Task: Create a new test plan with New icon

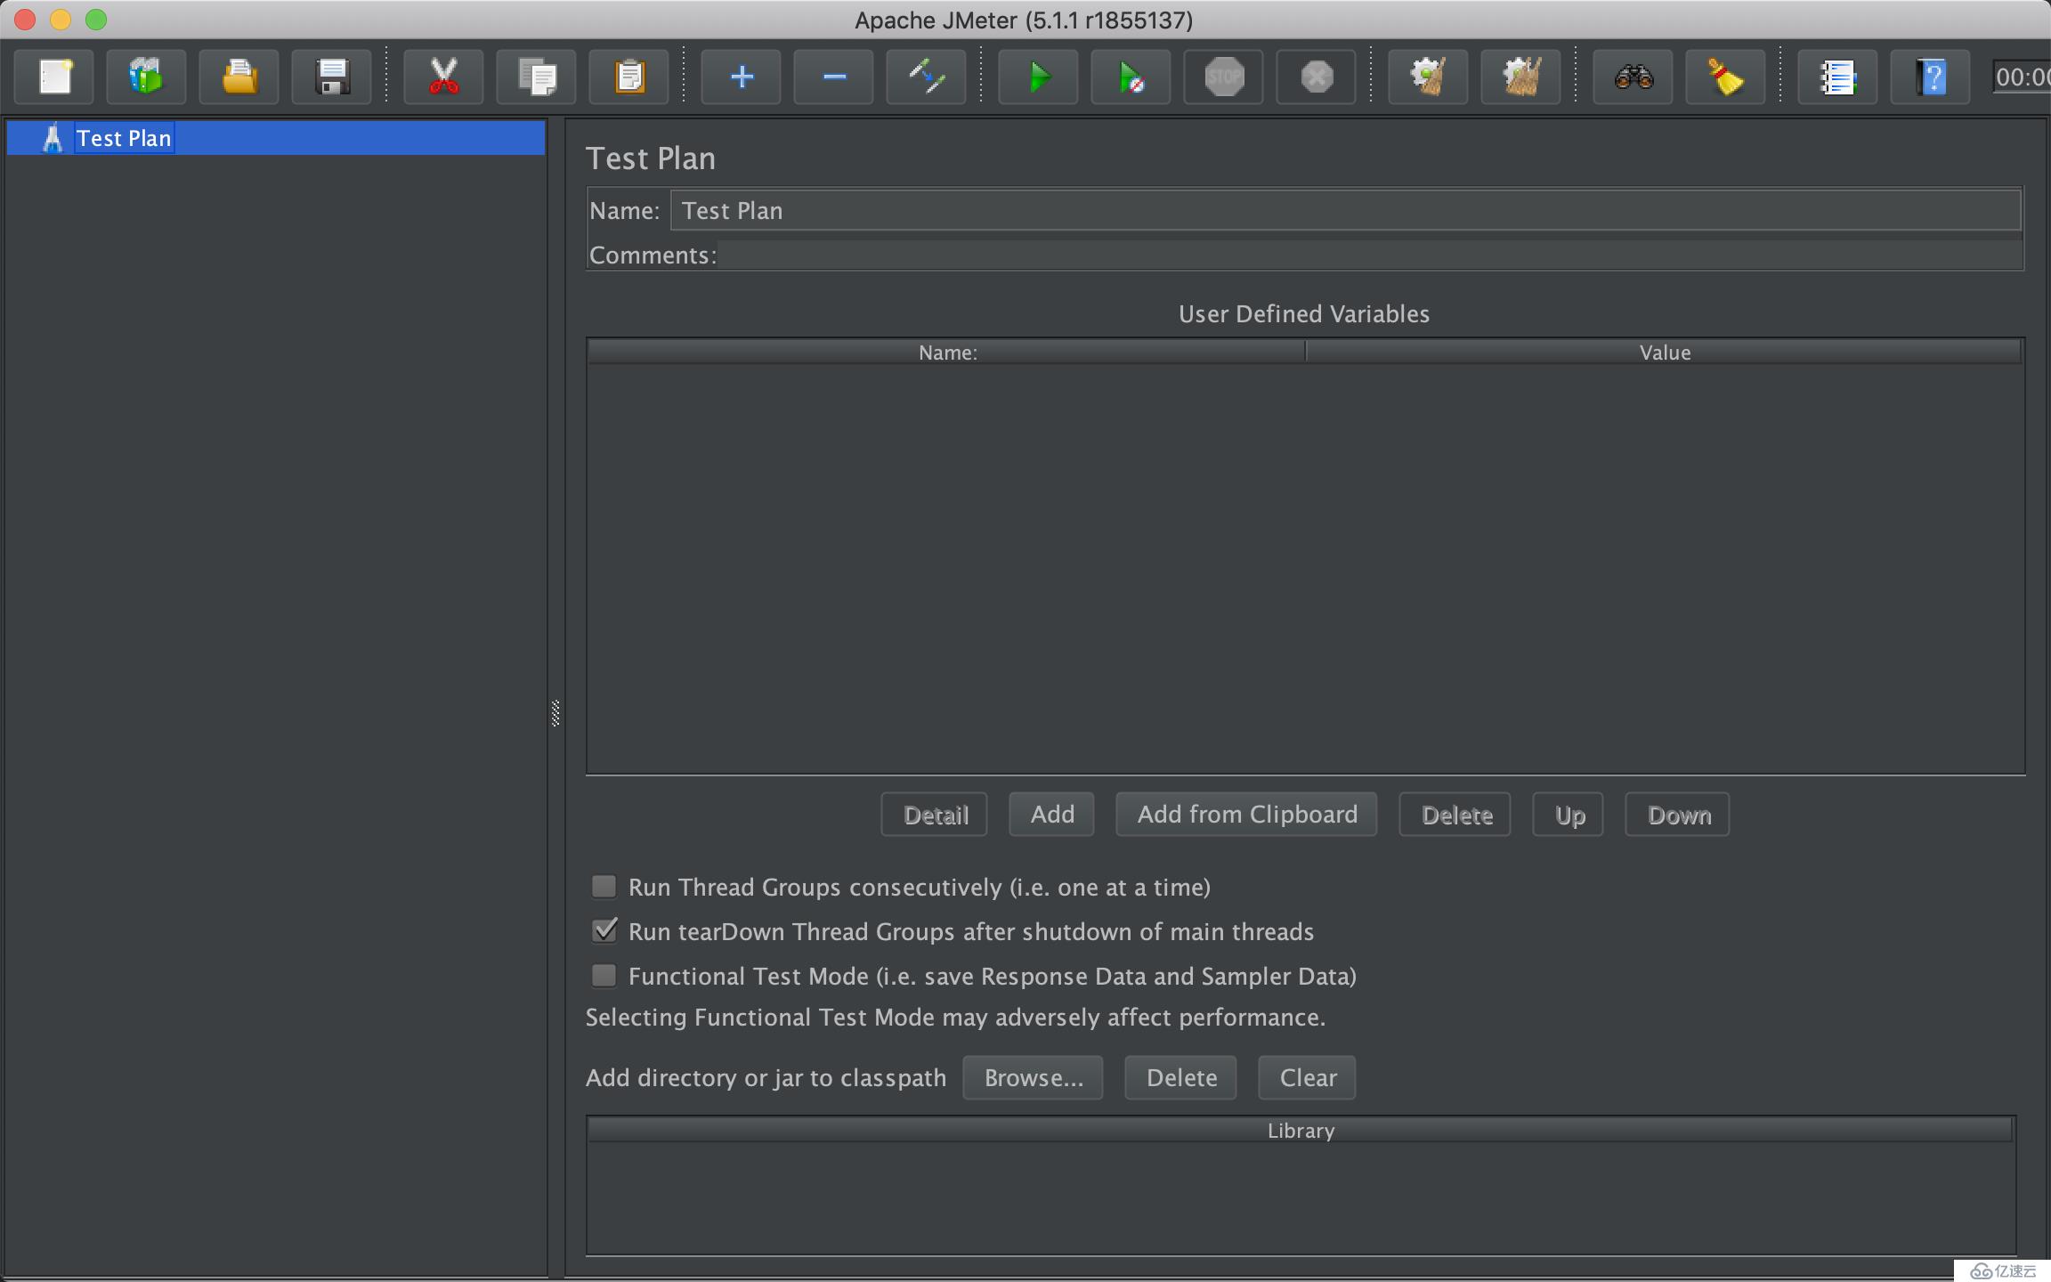Action: pos(54,77)
